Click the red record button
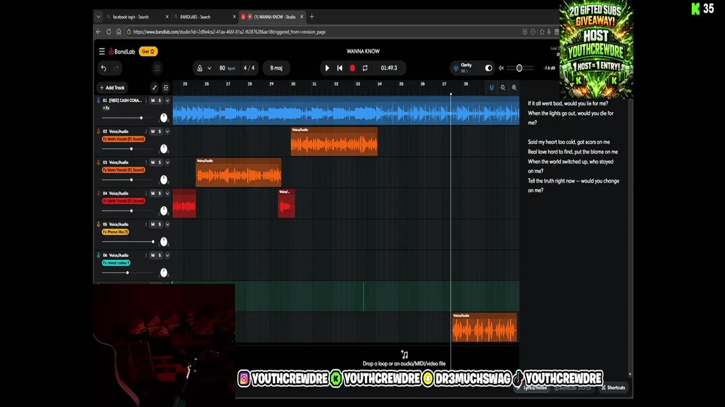Screen dimensions: 725x407 [352, 68]
